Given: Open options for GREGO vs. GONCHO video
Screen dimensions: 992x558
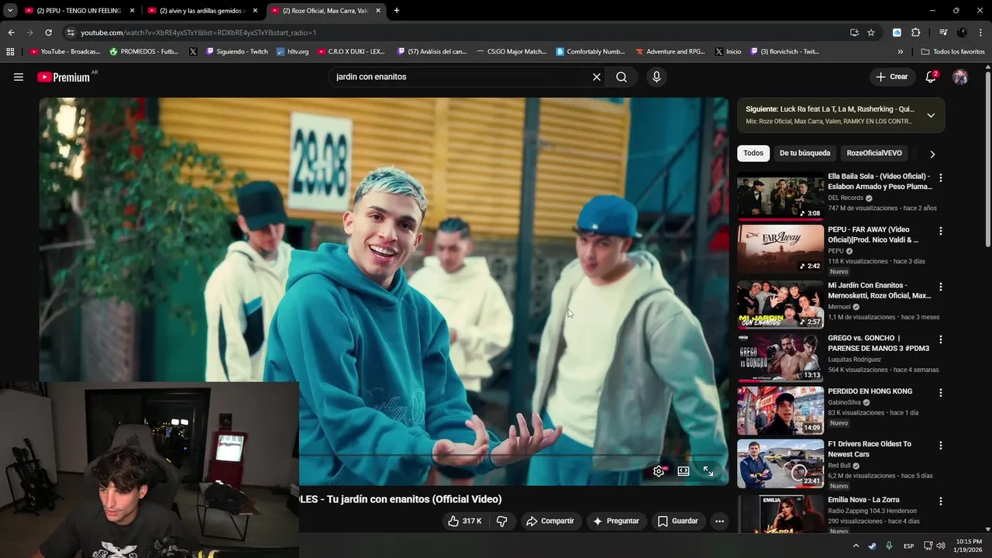Looking at the screenshot, I should (941, 339).
